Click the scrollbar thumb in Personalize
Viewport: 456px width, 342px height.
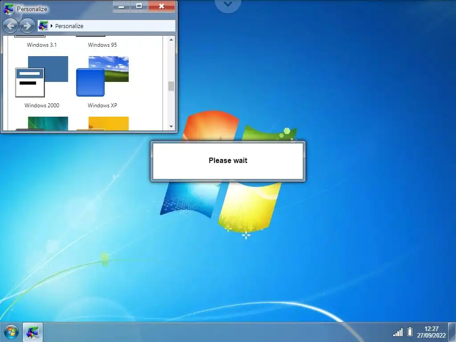(x=171, y=86)
